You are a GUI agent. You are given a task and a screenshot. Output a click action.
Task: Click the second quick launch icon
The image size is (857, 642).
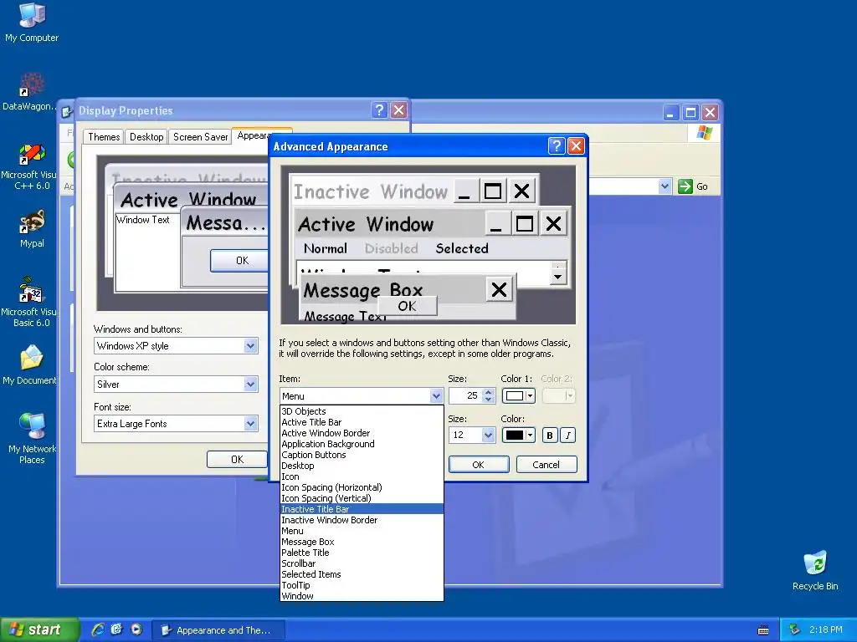click(x=117, y=629)
